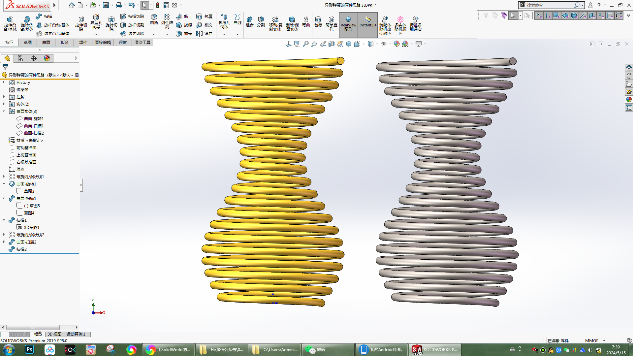Open the Appearances task pane tab
Screen dimensions: 633x356
(629, 99)
